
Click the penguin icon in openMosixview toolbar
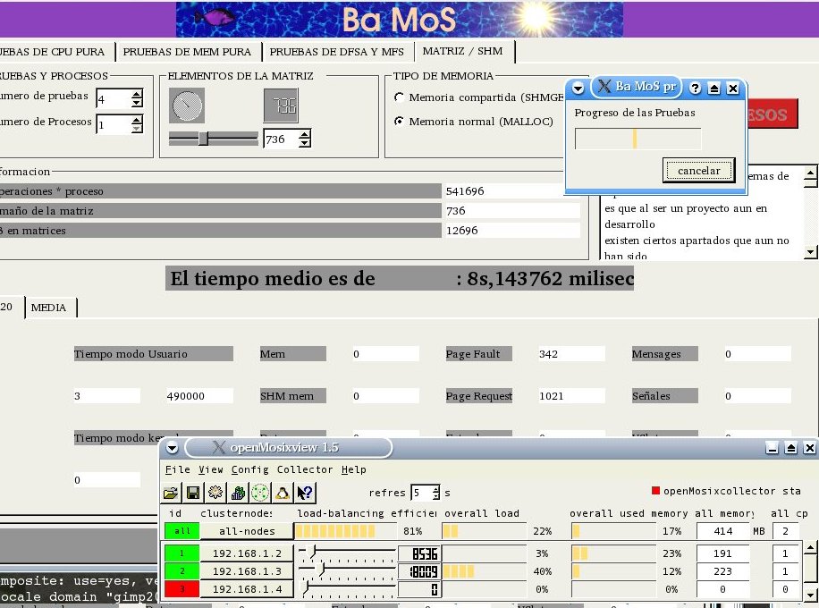click(x=283, y=492)
